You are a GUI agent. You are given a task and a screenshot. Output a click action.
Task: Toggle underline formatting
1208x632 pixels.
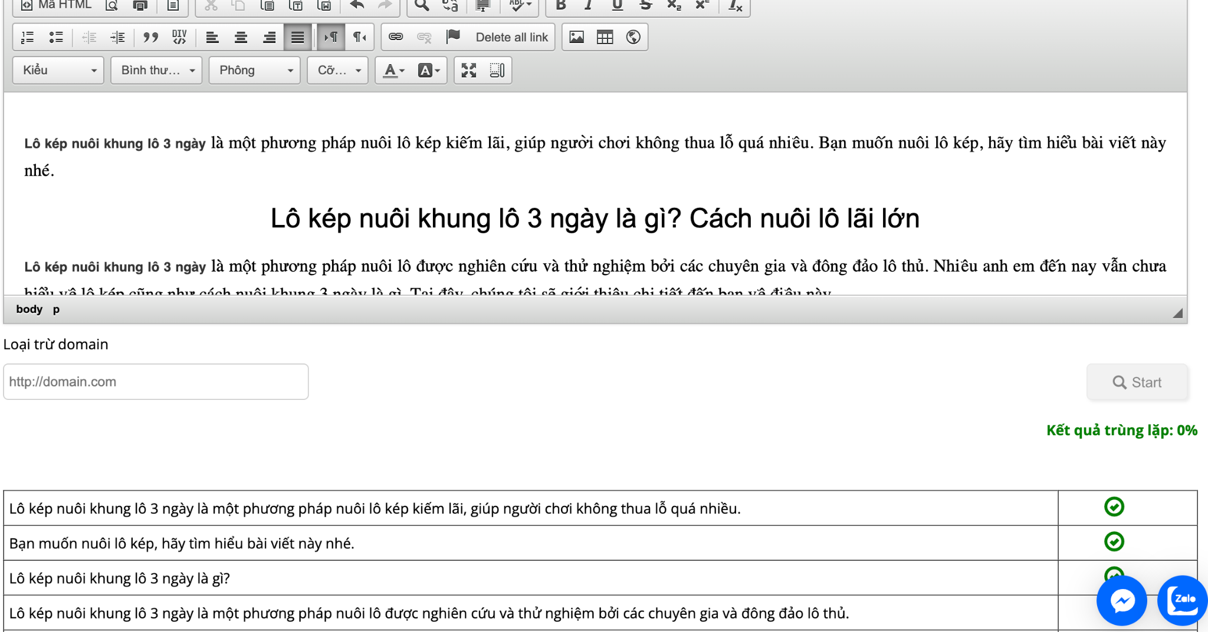pos(617,5)
